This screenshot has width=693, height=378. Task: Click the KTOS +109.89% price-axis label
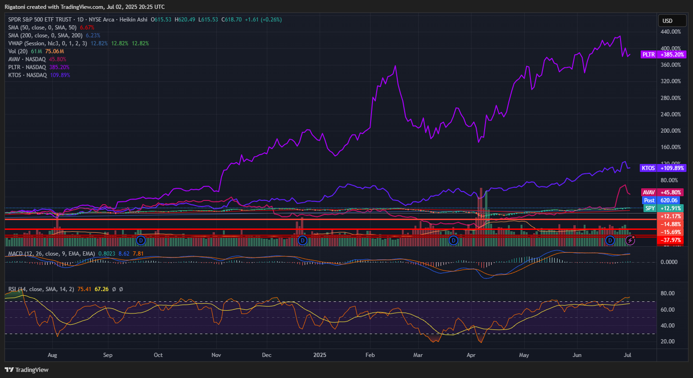tap(664, 168)
